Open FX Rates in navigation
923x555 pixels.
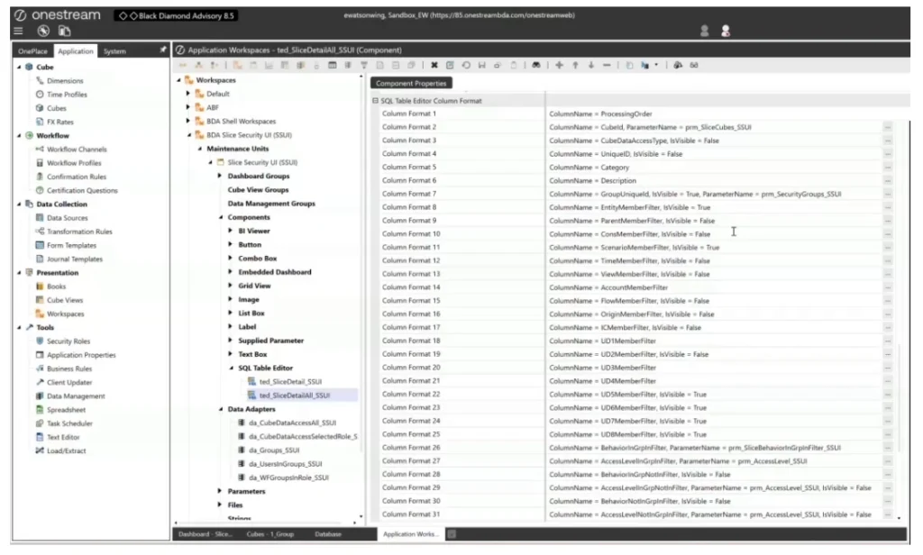(x=60, y=122)
